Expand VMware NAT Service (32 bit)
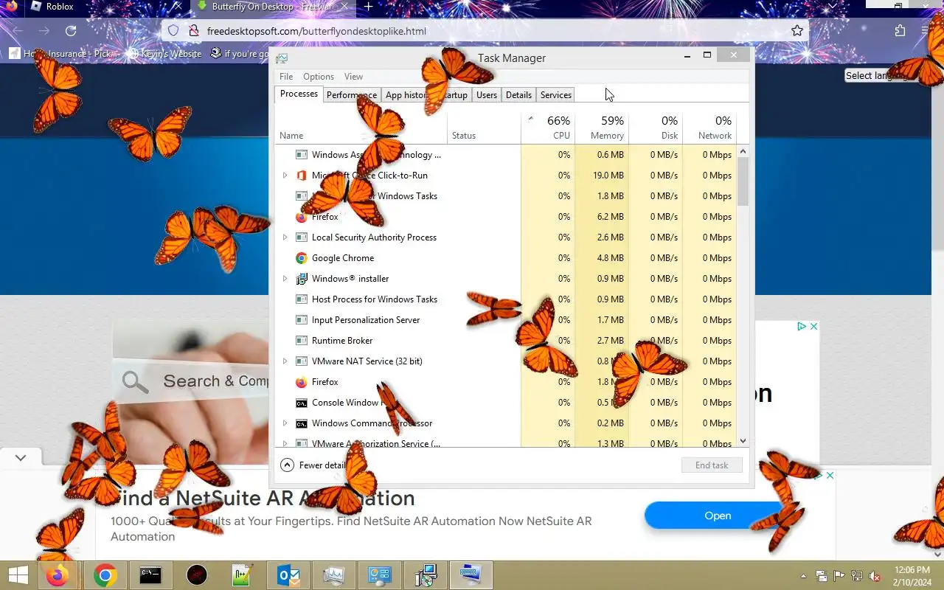 (x=285, y=361)
